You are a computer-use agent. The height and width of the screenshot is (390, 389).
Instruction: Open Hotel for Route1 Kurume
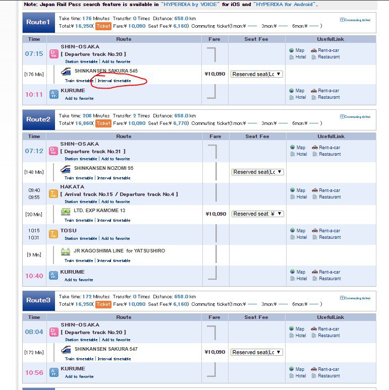coord(298,97)
